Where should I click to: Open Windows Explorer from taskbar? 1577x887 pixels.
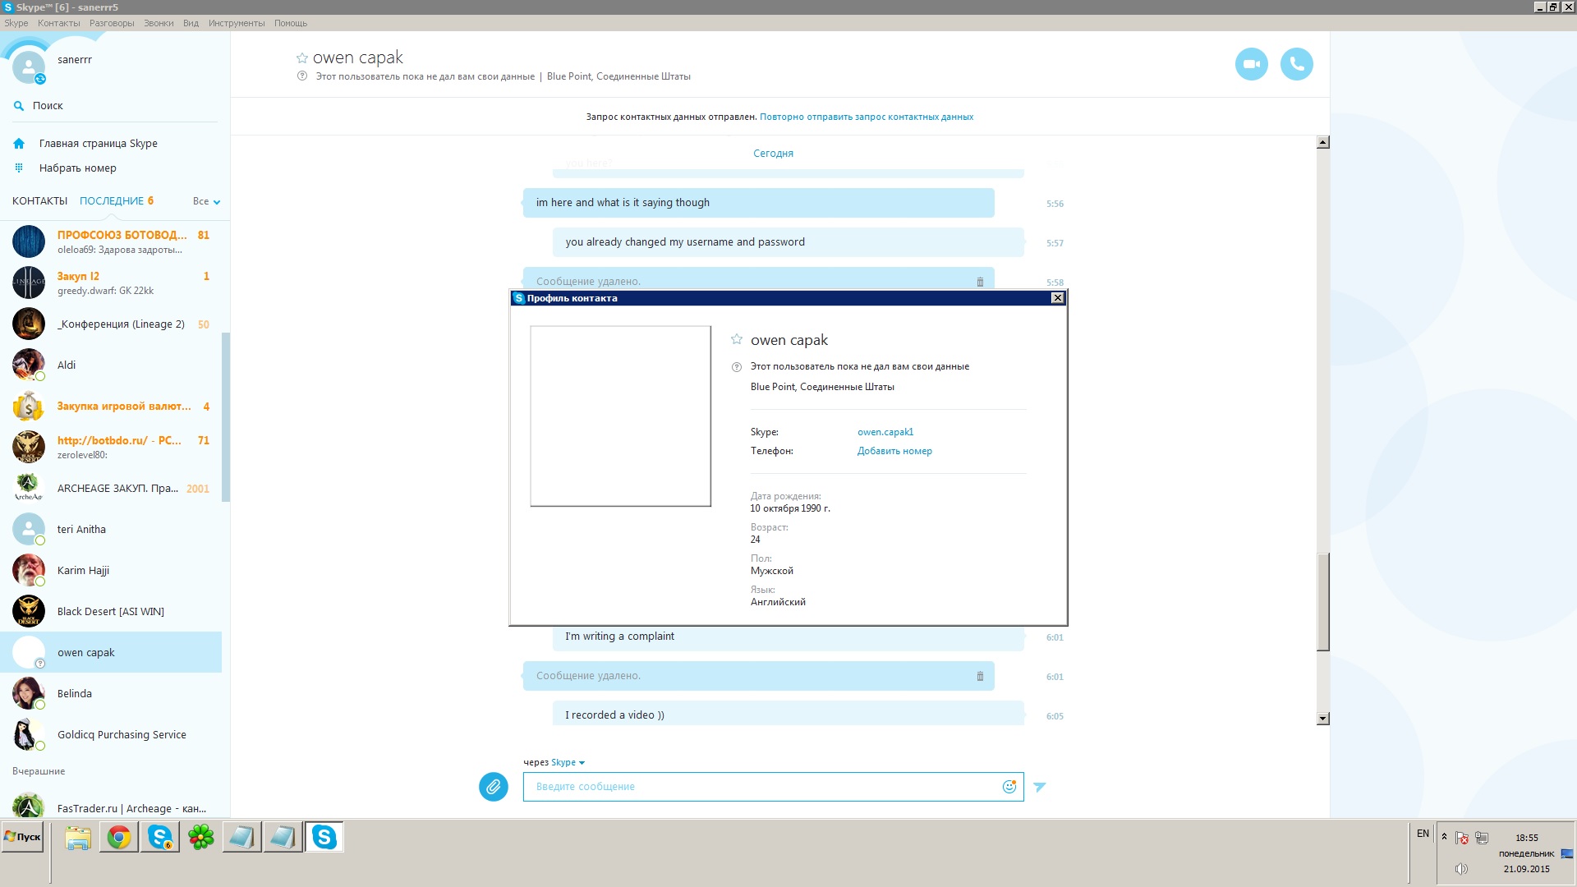tap(78, 838)
